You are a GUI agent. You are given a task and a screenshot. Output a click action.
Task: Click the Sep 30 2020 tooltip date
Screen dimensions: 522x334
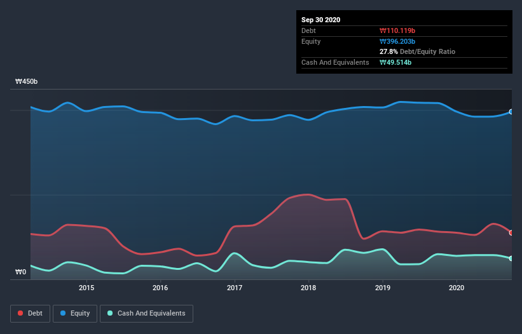click(x=321, y=20)
